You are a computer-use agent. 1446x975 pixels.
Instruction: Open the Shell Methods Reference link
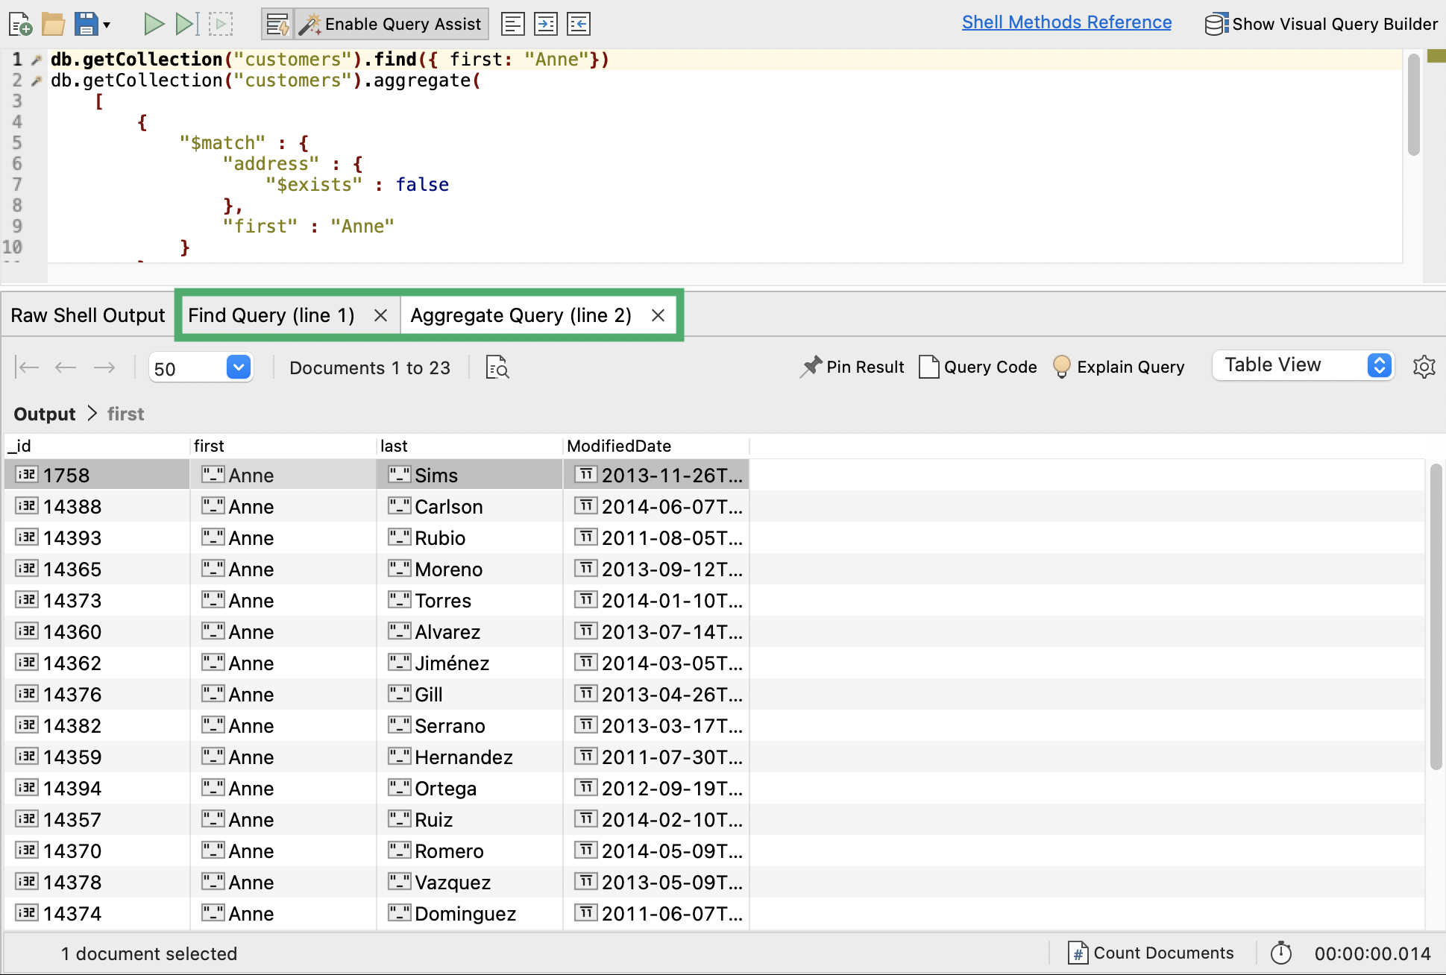point(1066,22)
